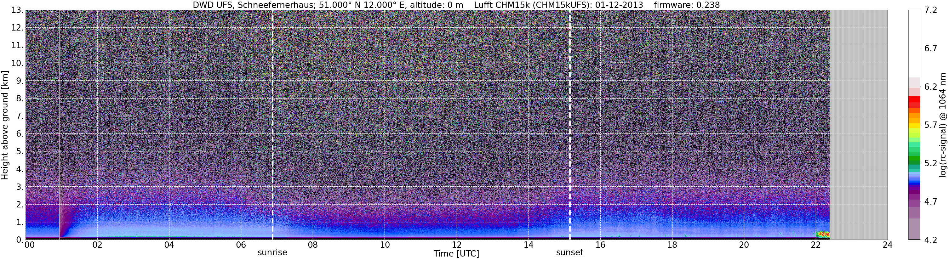Click the x-axis tick label 16
The width and height of the screenshot is (949, 260).
tap(600, 245)
